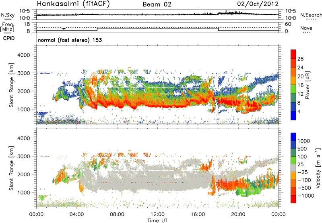The height and width of the screenshot is (223, 322).
Task: Click the 'Freq. [MHz]' axis label
Action: (x=7, y=27)
